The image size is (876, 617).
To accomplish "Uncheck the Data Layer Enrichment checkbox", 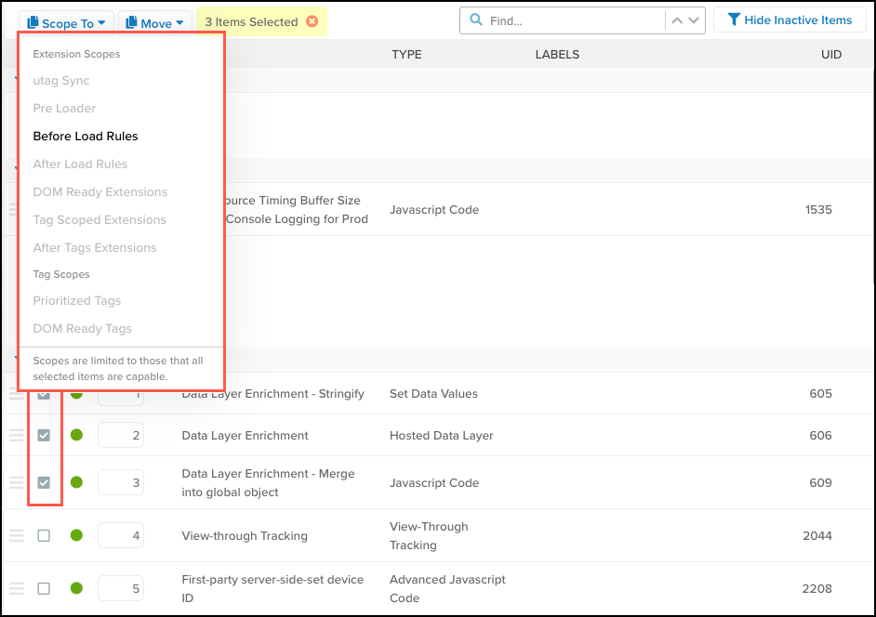I will (x=44, y=435).
